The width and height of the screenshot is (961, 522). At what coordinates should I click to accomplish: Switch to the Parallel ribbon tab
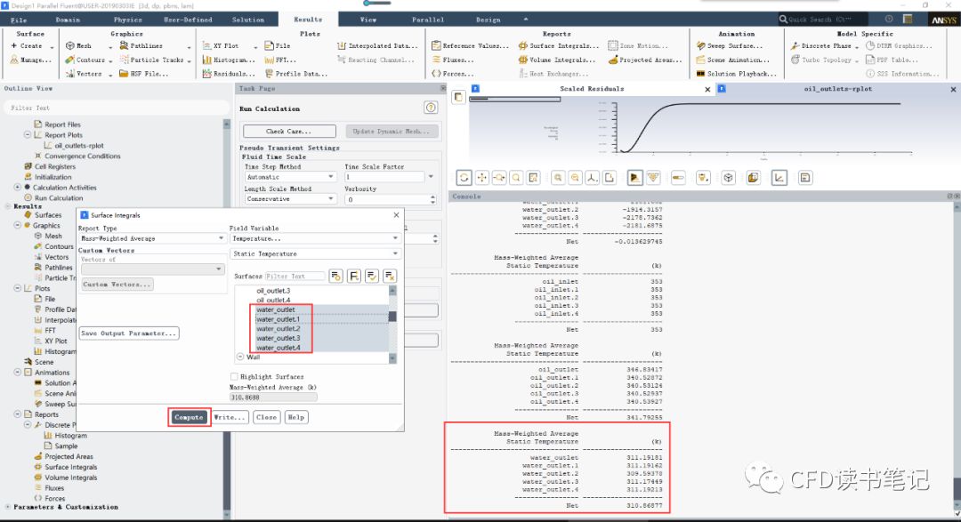point(428,20)
